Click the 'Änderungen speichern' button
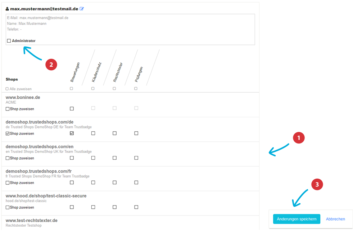 click(x=297, y=219)
